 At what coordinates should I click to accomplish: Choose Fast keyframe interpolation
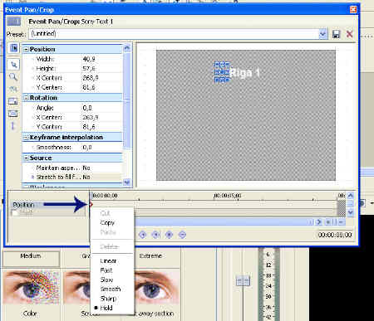tap(106, 270)
